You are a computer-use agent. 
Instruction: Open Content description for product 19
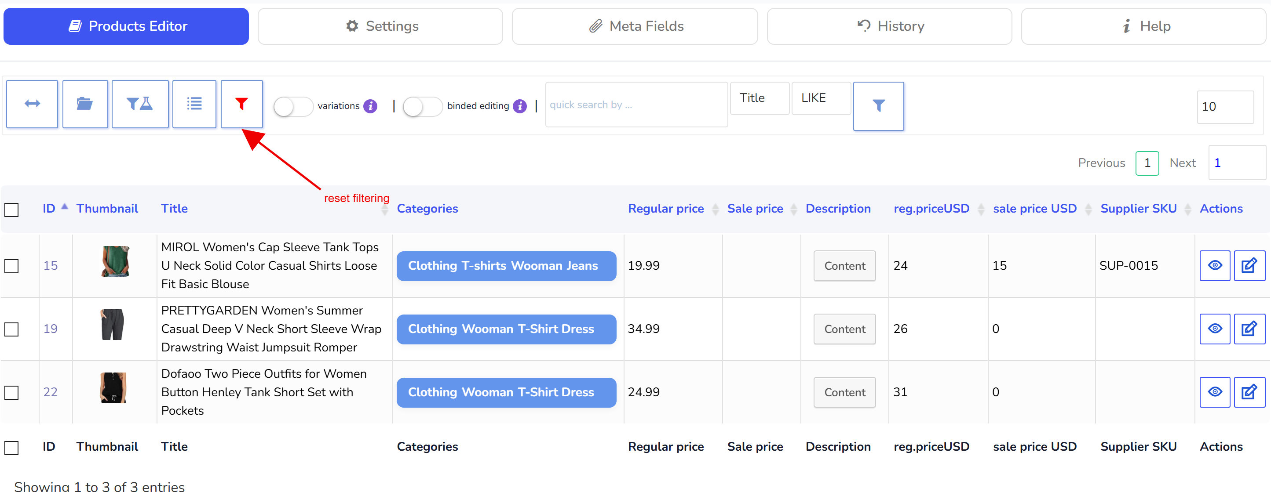(x=844, y=329)
